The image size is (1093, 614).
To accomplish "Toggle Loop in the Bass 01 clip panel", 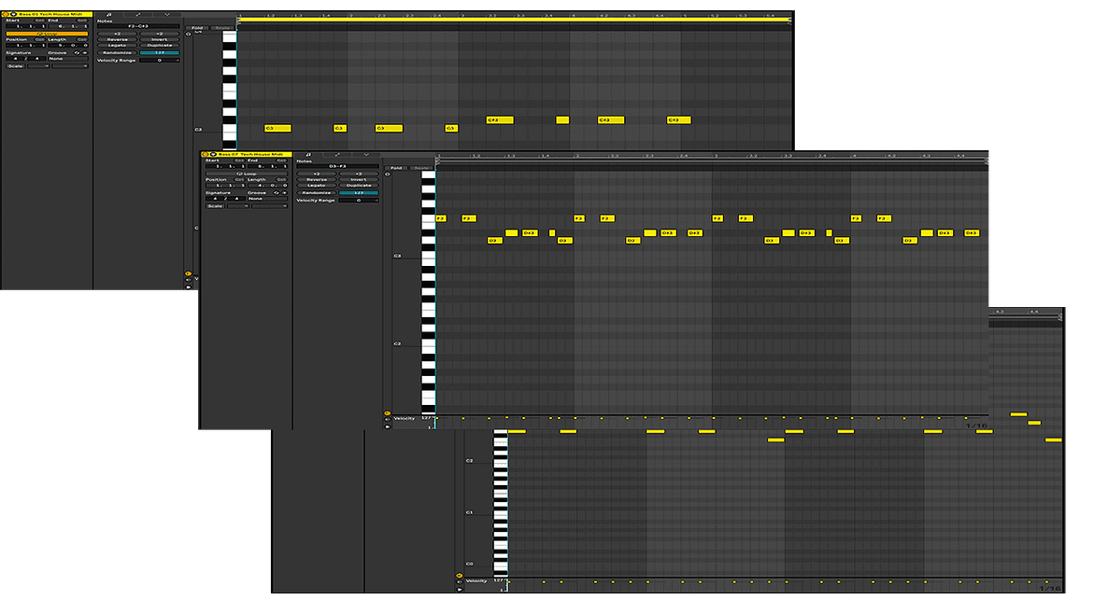I will click(47, 34).
